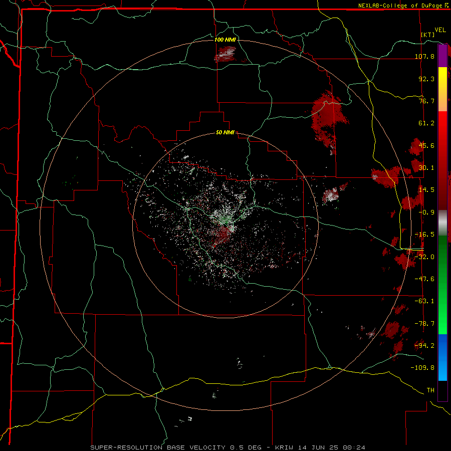This screenshot has height=451, width=451.
Task: Click the TH legend label
Action: (430, 390)
